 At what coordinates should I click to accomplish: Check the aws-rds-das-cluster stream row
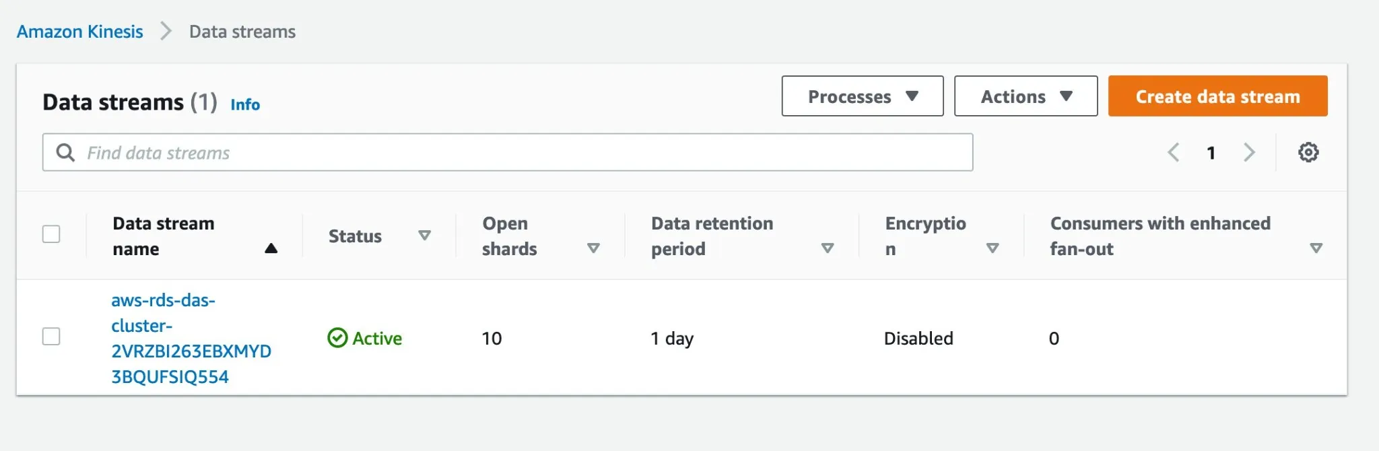point(51,337)
